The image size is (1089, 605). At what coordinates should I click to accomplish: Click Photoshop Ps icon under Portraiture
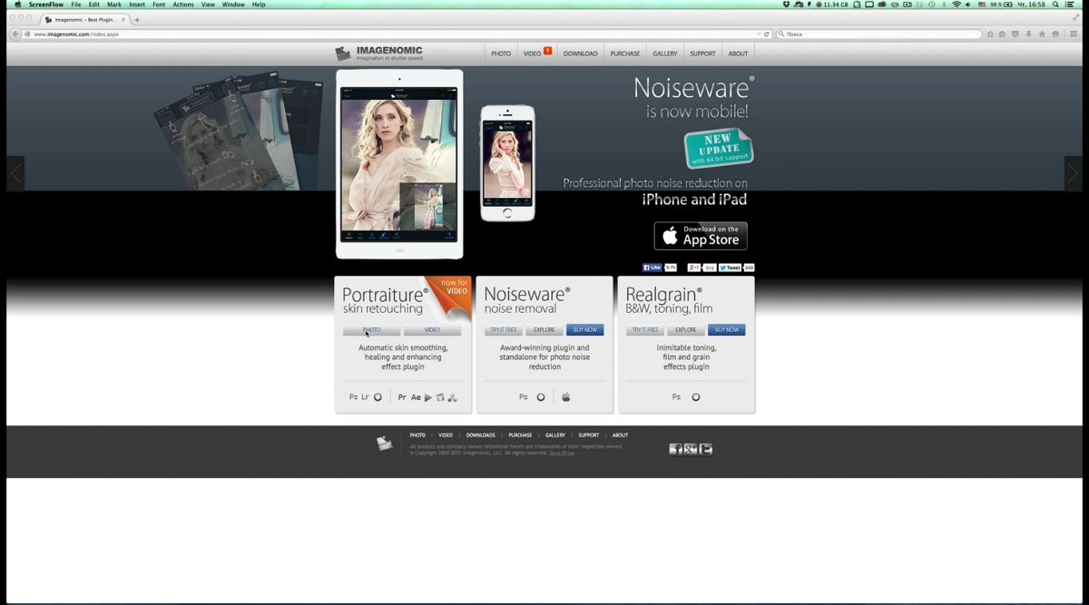pyautogui.click(x=354, y=397)
